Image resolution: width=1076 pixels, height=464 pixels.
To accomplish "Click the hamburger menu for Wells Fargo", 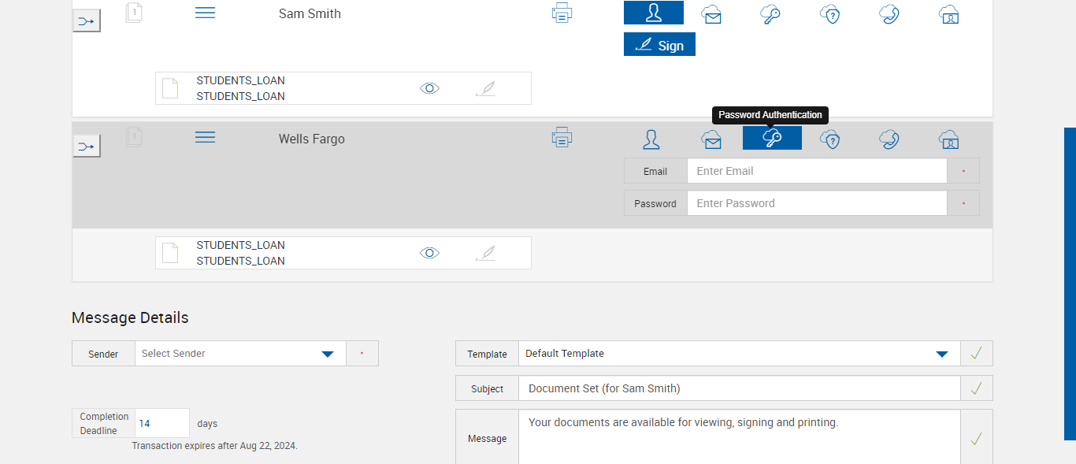I will (205, 138).
